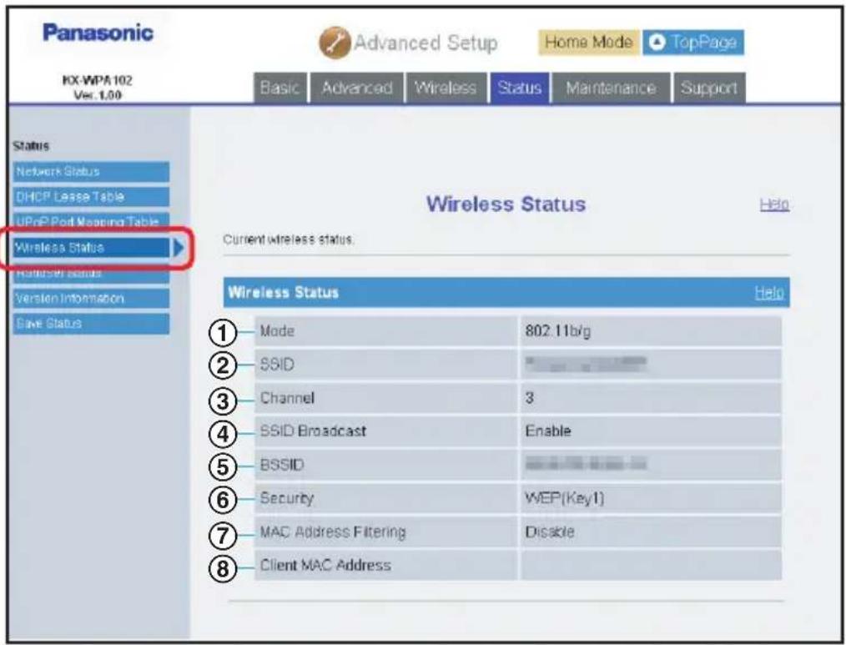This screenshot has width=846, height=645.
Task: Open the Advanced tab
Action: (x=356, y=88)
